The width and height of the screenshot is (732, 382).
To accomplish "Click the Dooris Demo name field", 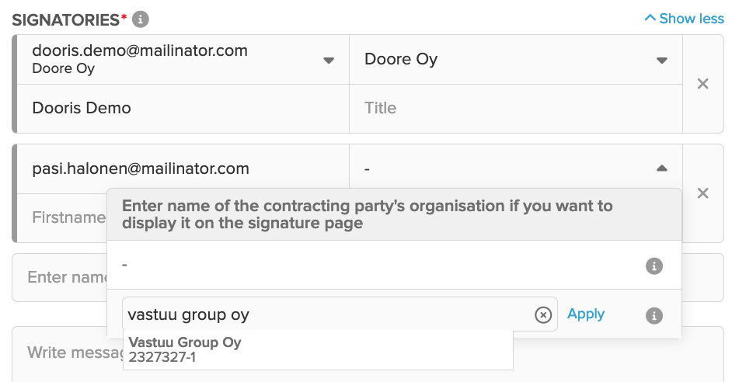I will tap(183, 109).
